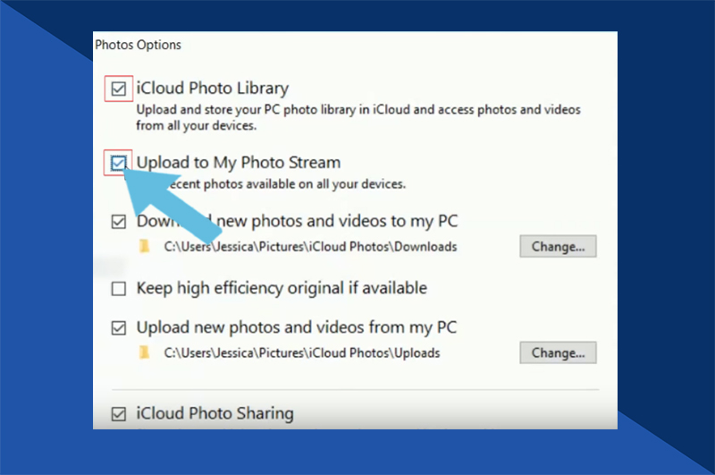
Task: Click the iCloud Photo Library label
Action: click(213, 88)
